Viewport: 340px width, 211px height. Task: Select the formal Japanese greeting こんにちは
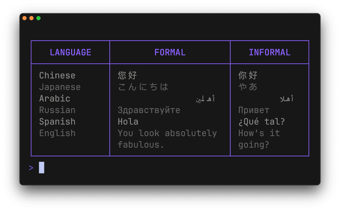pyautogui.click(x=143, y=87)
